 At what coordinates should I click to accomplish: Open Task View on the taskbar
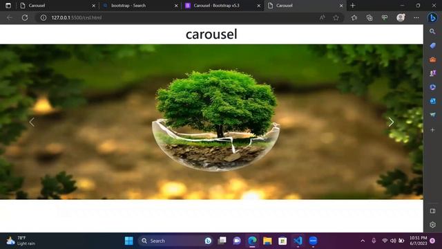pyautogui.click(x=222, y=241)
